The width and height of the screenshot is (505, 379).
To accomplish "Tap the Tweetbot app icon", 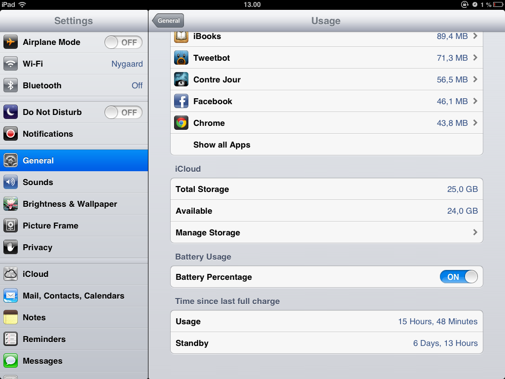I will click(x=181, y=58).
